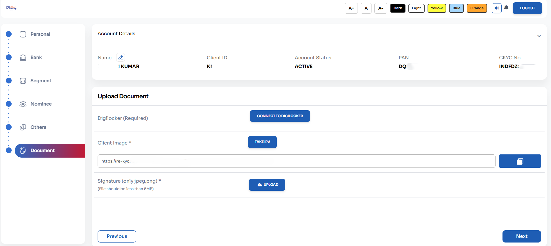Click the Next button

522,236
